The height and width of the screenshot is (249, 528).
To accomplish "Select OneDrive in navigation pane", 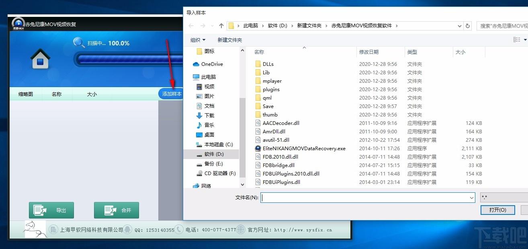I will tap(208, 64).
